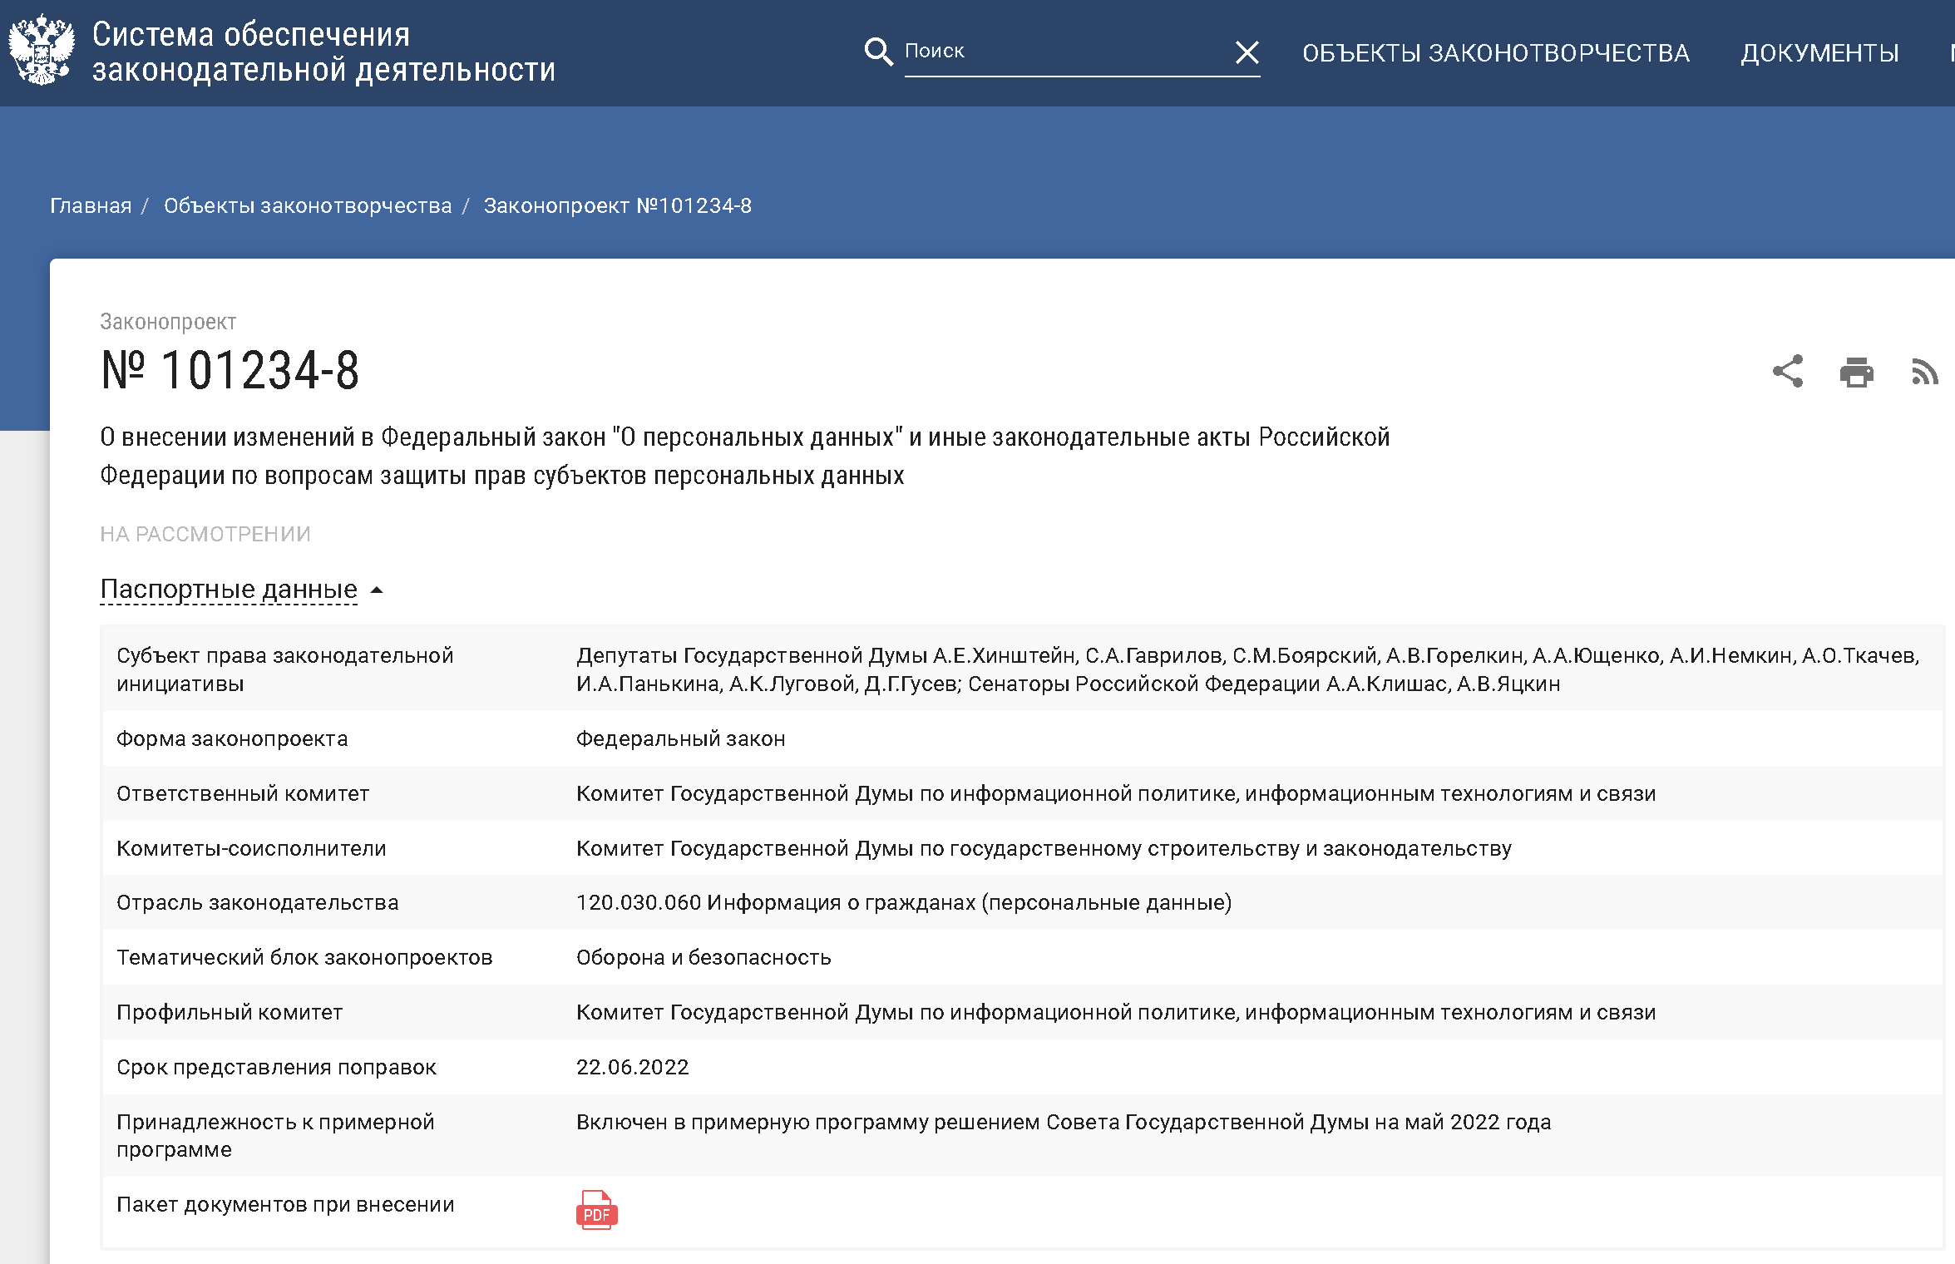Focus the Поиск search input field

point(1064,52)
